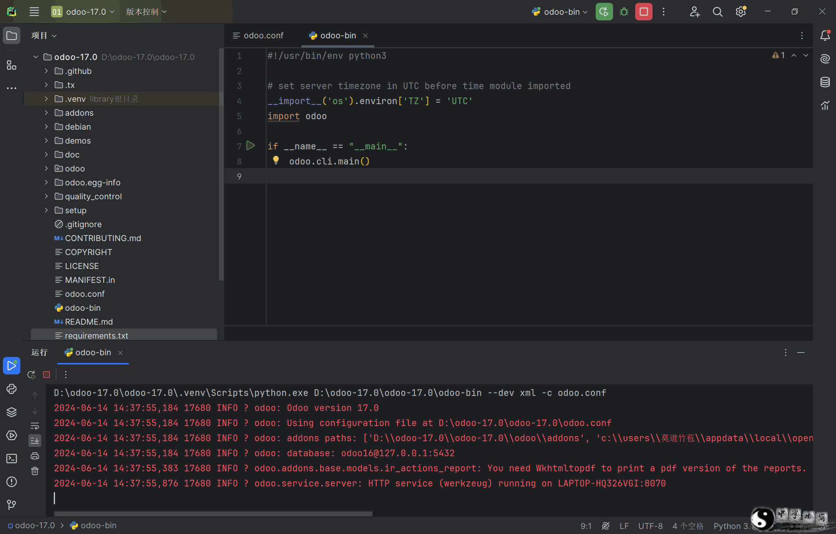836x534 pixels.
Task: Open the Database tool window
Action: click(825, 82)
